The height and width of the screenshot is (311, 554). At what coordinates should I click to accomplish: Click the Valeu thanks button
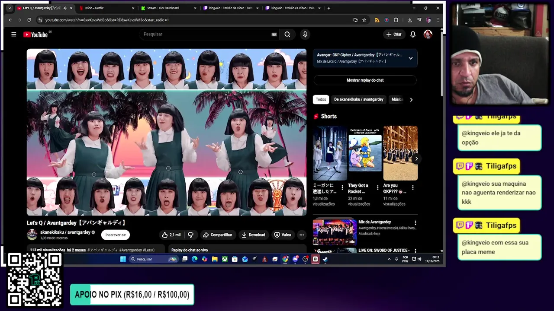pos(283,235)
